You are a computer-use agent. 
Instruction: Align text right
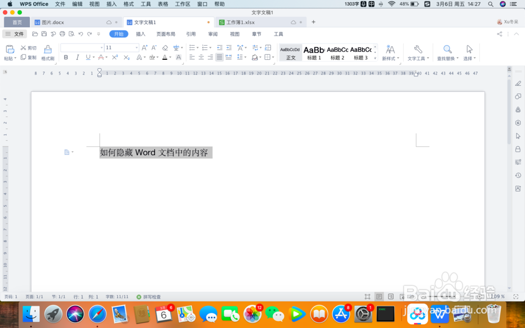[x=211, y=57]
